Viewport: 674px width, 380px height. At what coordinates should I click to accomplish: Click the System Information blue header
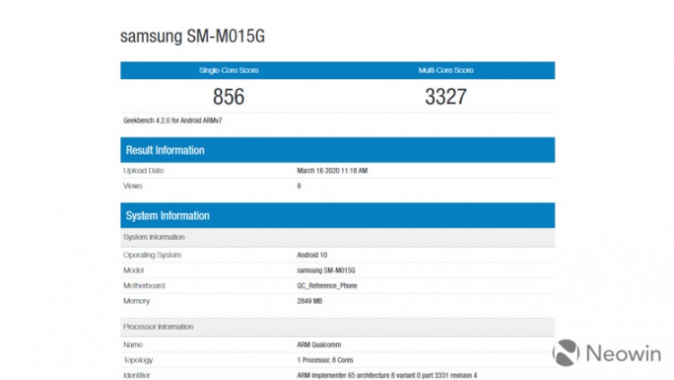(337, 216)
